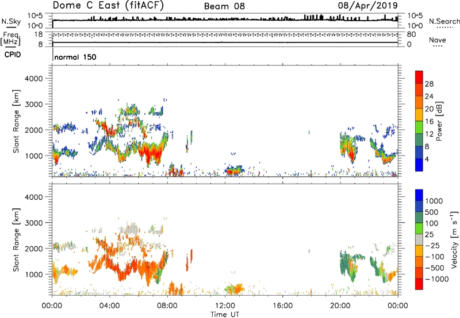Screen dimensions: 460x318
Task: Click the '08:00' time axis tick label
Action: point(167,306)
